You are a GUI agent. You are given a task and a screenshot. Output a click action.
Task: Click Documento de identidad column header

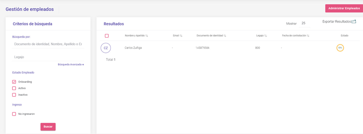(210, 36)
